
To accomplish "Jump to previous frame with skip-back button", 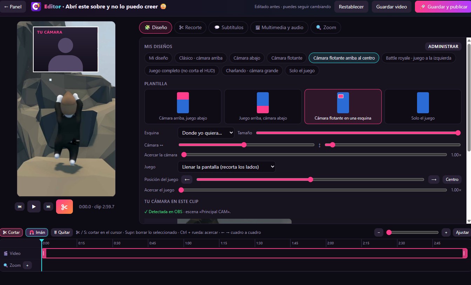I will tap(20, 207).
